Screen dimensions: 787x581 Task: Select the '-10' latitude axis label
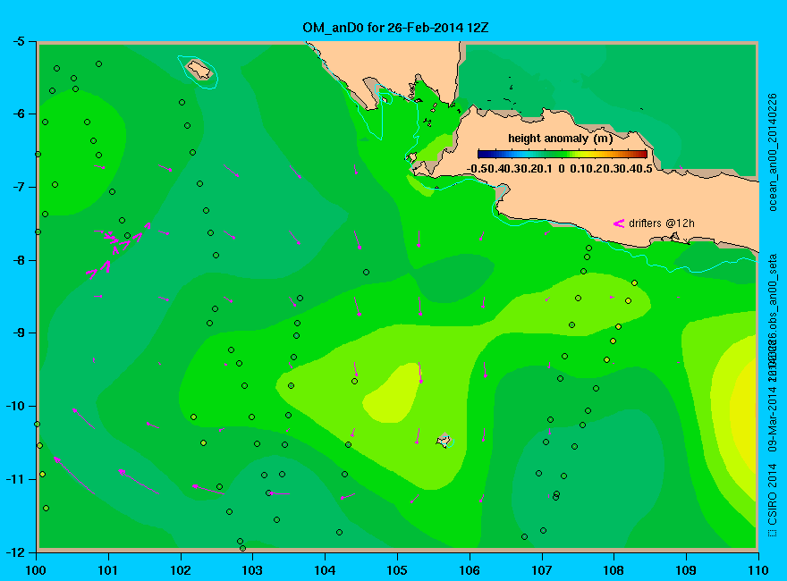pyautogui.click(x=14, y=406)
